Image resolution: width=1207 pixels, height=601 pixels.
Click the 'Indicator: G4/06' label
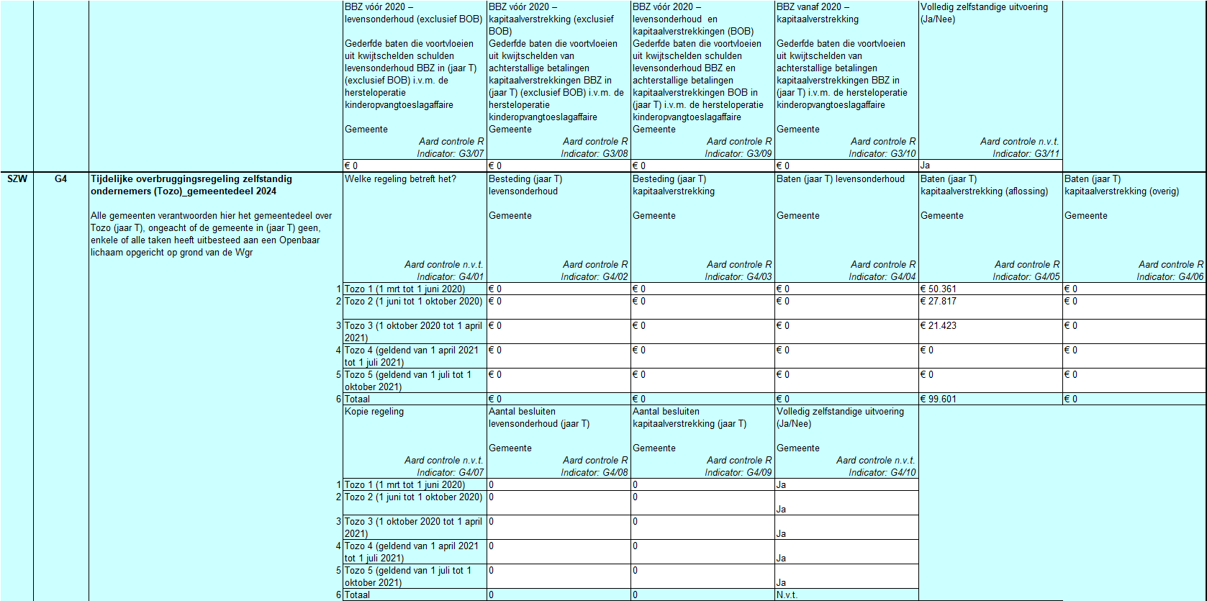(1170, 277)
